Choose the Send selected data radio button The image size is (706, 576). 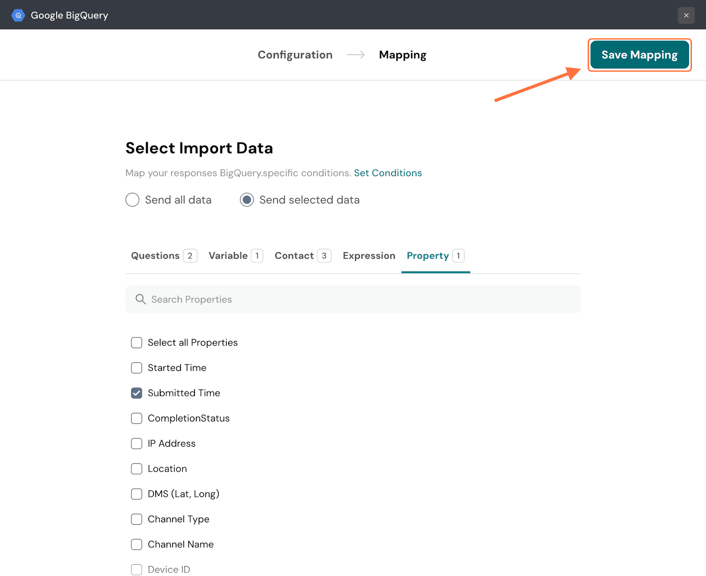pos(247,200)
